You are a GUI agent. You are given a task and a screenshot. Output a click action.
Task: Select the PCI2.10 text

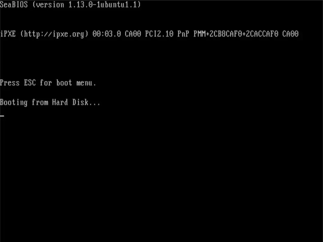point(159,33)
